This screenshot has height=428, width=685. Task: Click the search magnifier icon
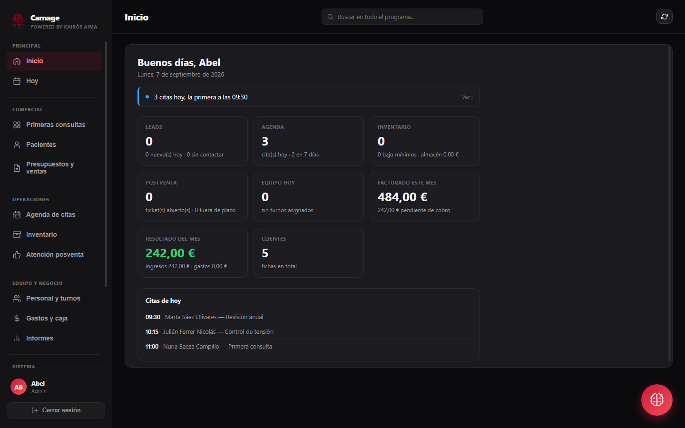point(331,17)
